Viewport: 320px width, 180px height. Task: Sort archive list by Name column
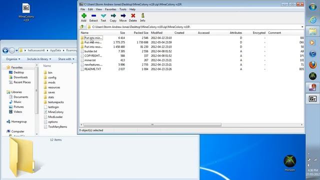pos(84,32)
